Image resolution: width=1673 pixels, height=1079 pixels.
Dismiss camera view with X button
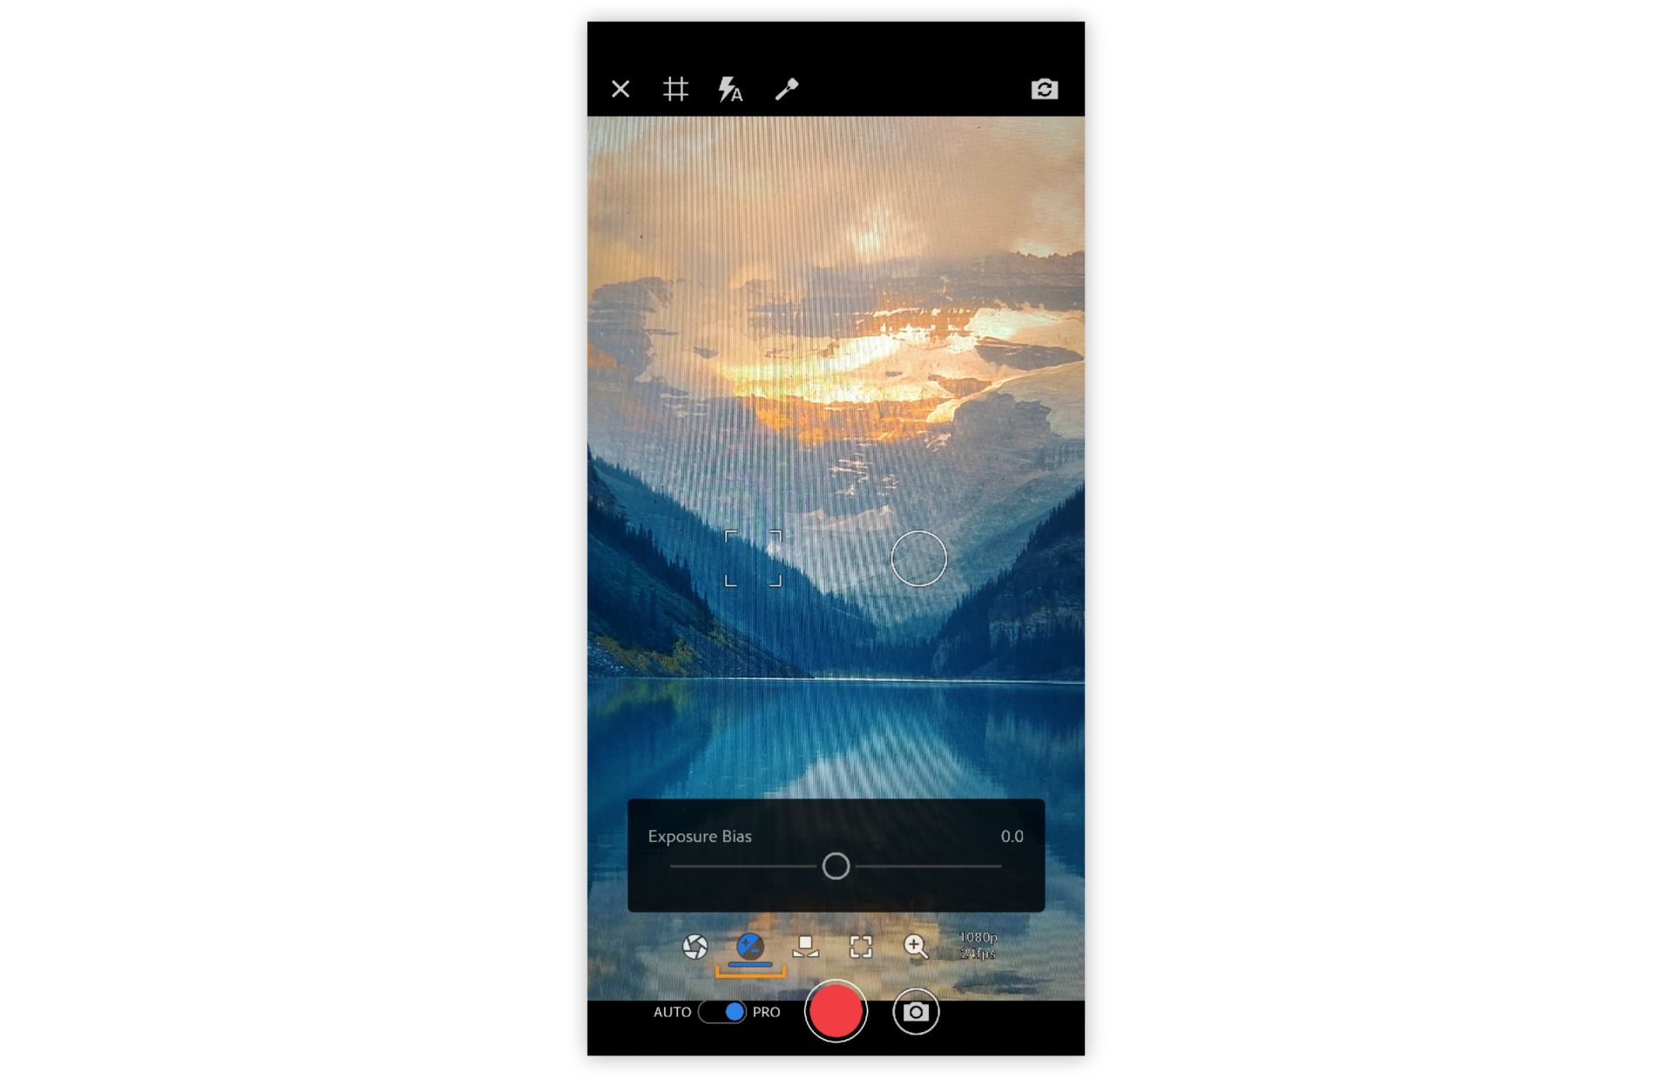[x=620, y=89]
